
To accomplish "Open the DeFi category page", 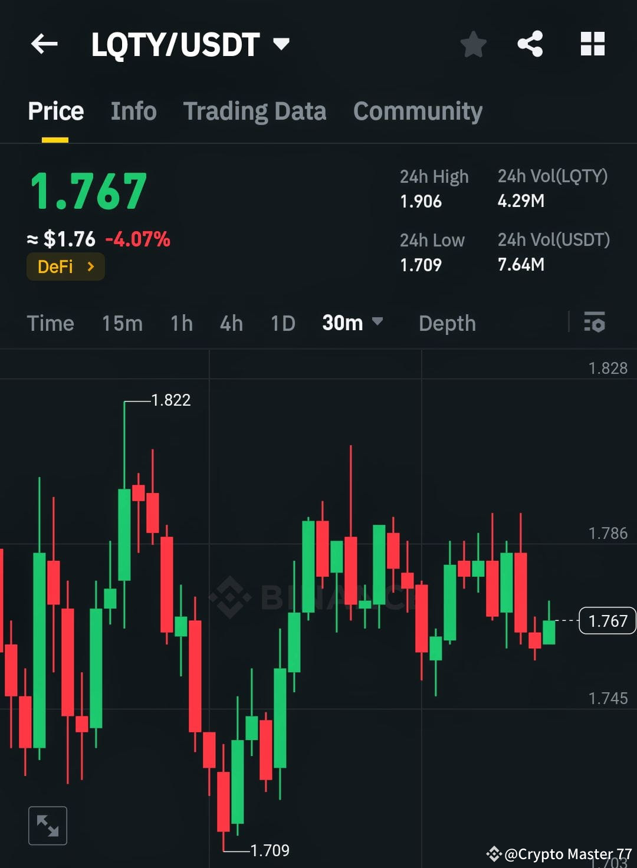I will pos(65,266).
